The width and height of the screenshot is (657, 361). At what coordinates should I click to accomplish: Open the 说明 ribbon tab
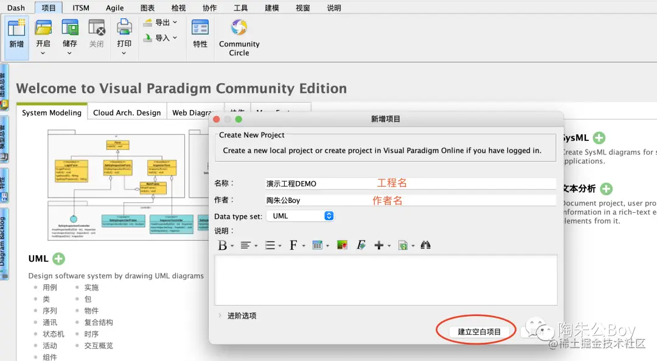[x=334, y=7]
